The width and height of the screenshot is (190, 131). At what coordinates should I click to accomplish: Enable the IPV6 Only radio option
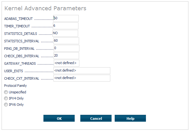(6, 105)
